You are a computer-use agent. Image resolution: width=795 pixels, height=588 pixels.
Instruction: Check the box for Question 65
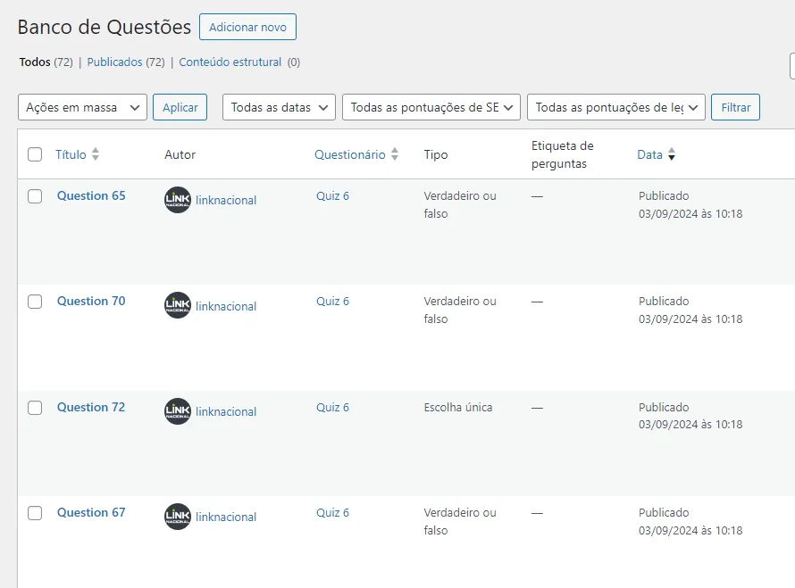35,196
